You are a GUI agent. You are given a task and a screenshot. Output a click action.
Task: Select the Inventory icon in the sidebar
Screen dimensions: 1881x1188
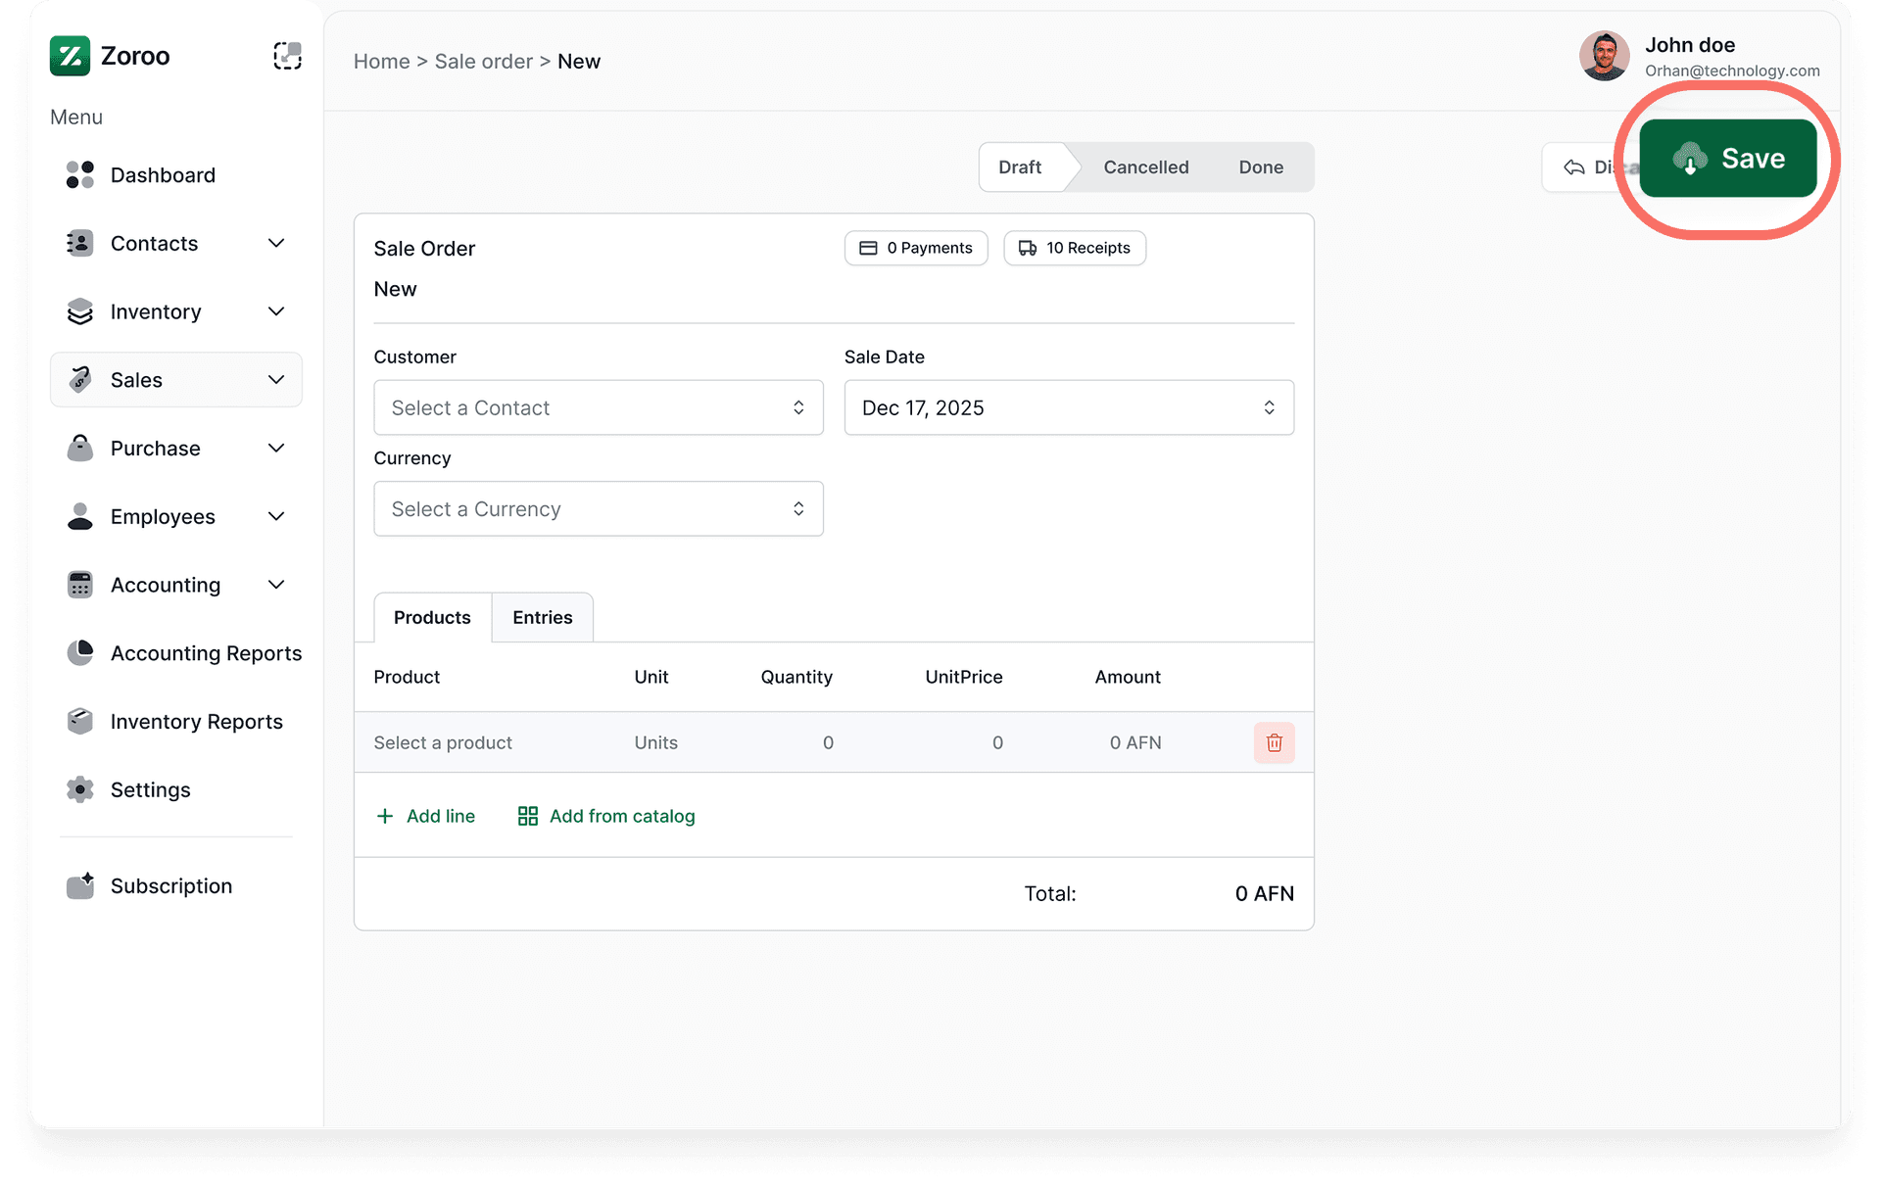[x=79, y=311]
